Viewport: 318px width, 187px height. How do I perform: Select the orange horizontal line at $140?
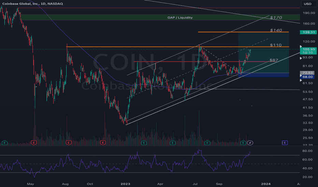(x=243, y=32)
